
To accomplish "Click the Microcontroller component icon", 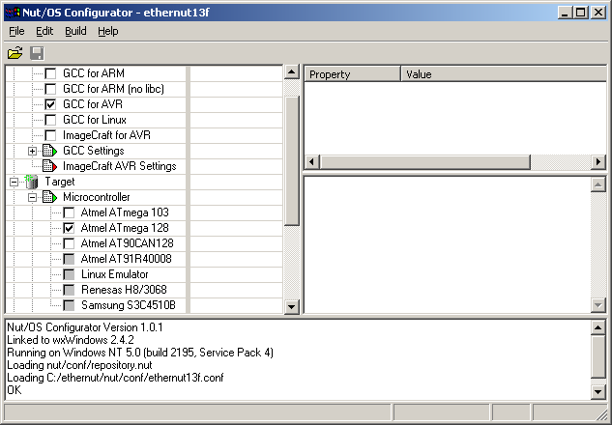I will [x=49, y=197].
